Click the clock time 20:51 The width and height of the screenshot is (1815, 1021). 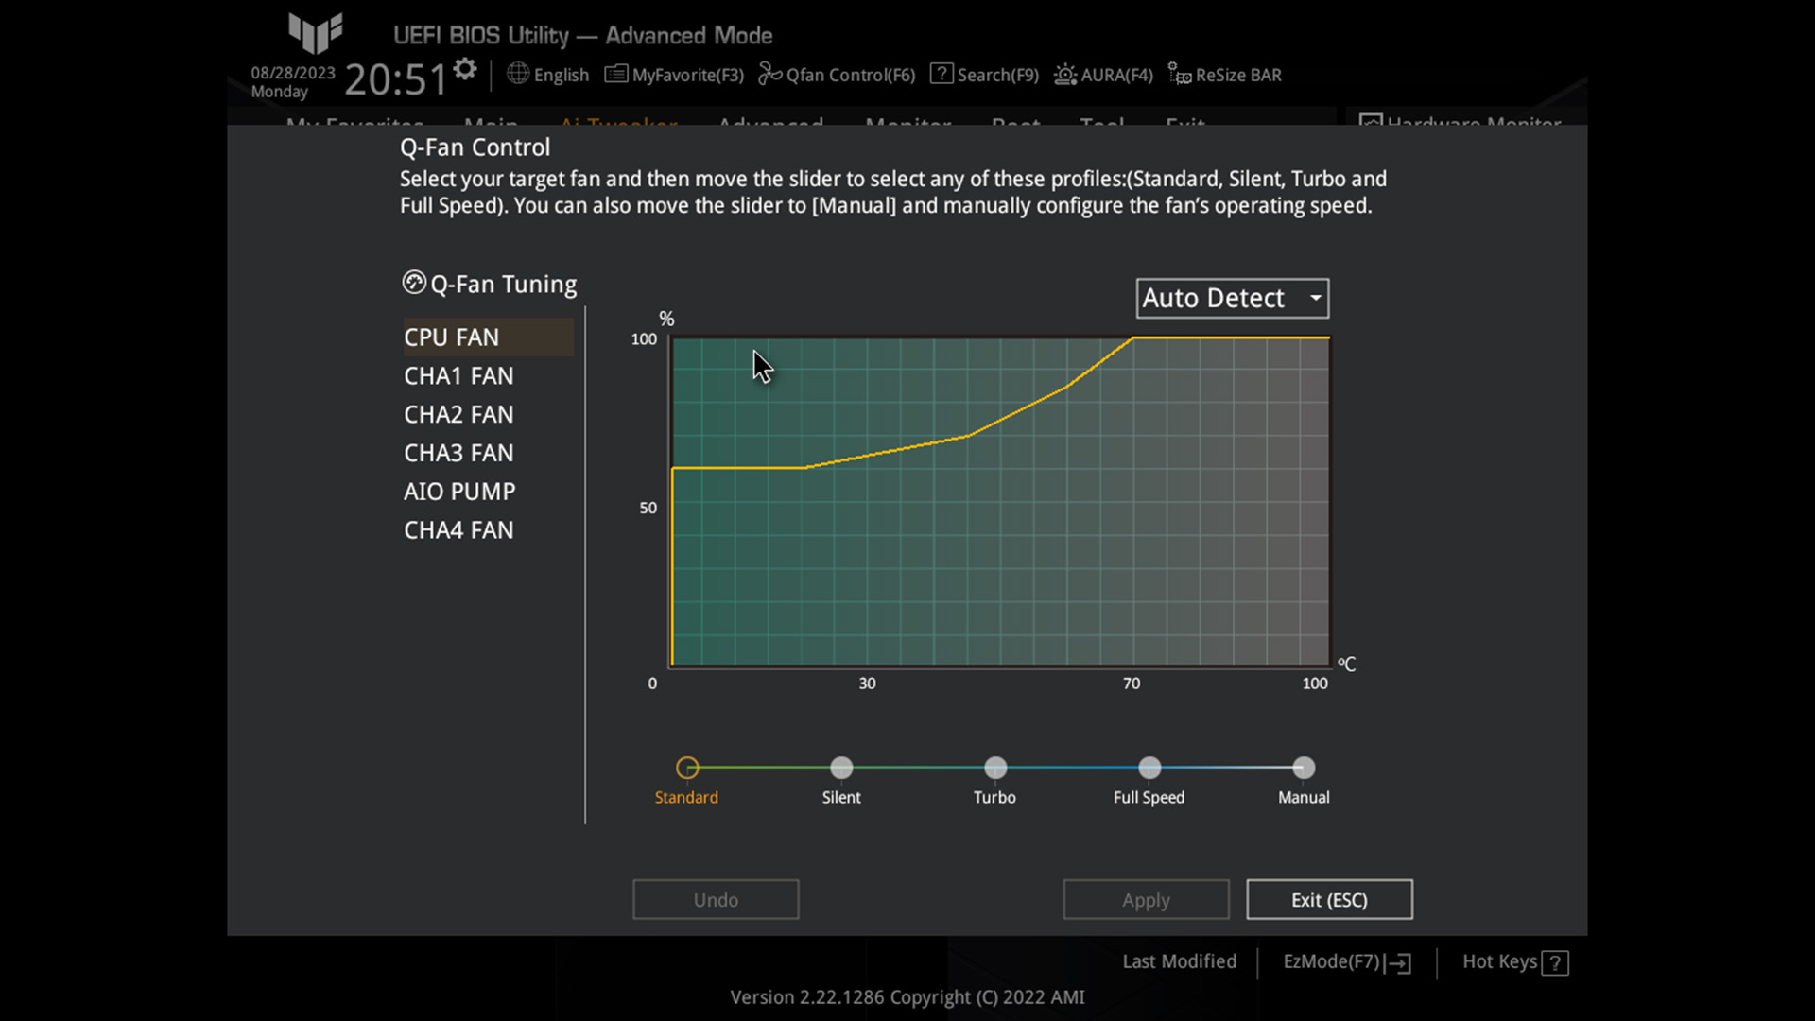click(395, 80)
